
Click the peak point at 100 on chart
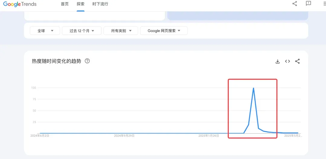click(253, 88)
